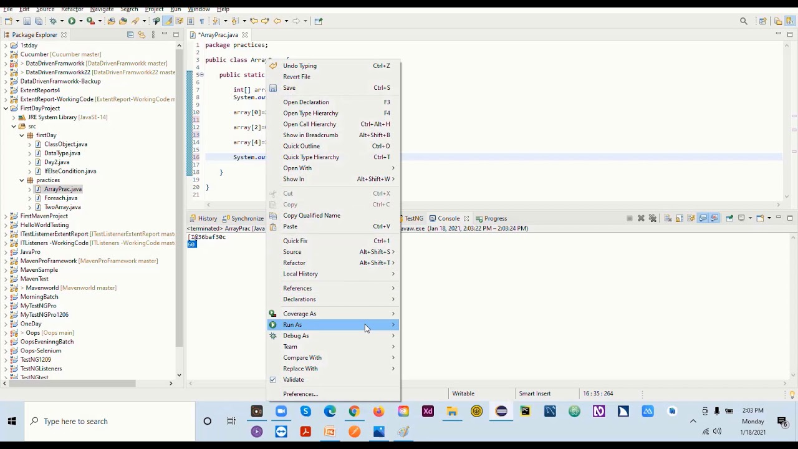
Task: Switch to the History tab
Action: pos(203,218)
